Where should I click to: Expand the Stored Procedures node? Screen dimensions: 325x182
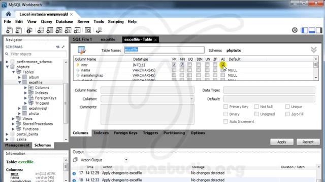click(x=13, y=124)
